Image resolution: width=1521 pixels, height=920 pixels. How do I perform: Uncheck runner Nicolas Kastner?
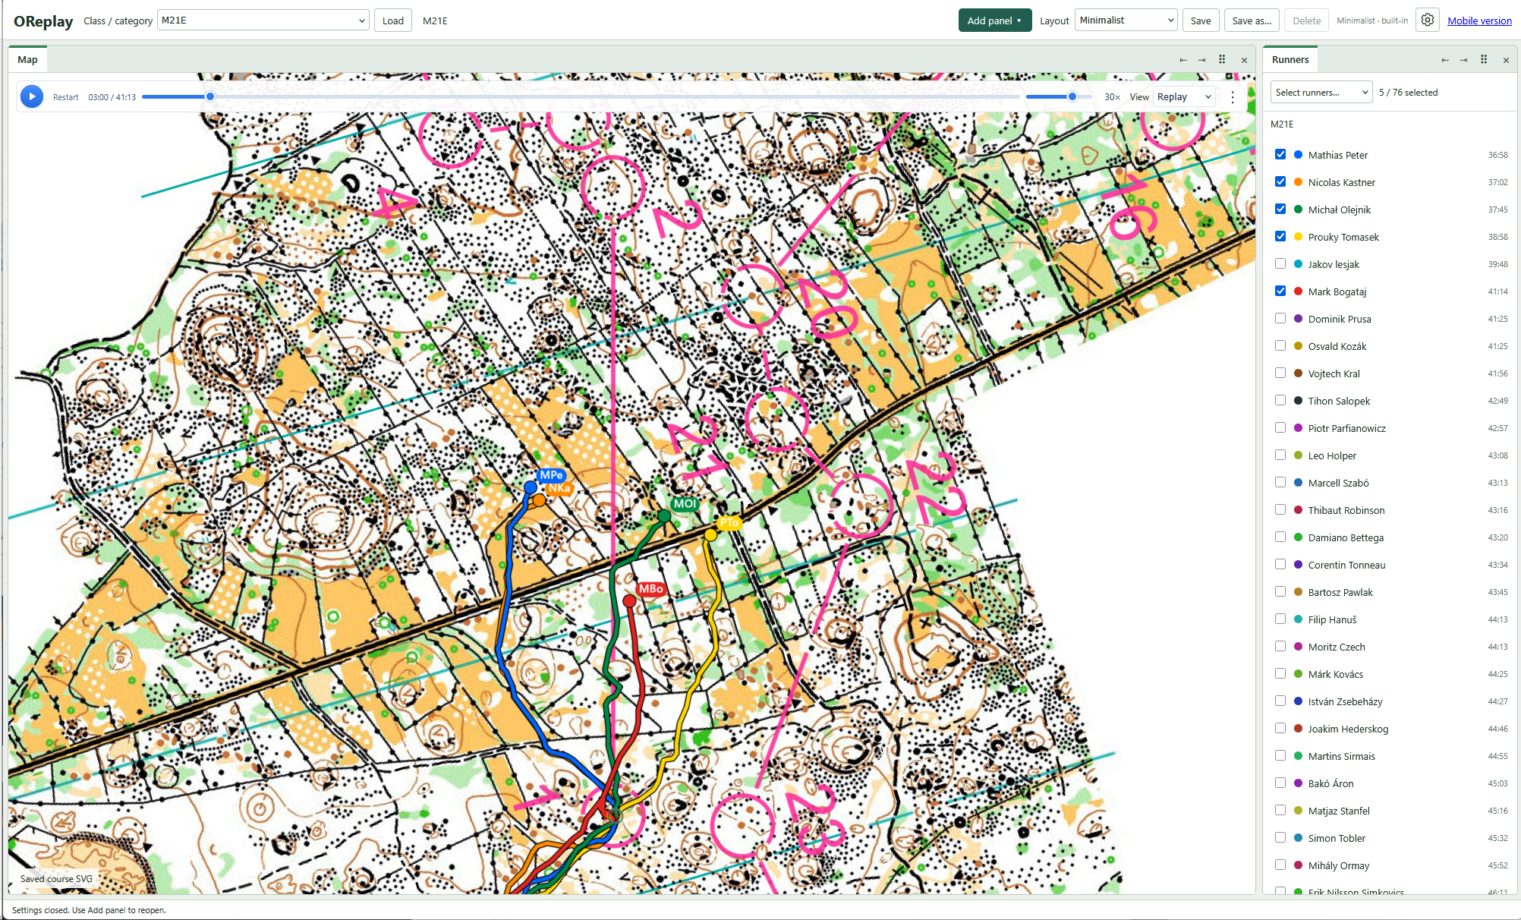coord(1280,181)
